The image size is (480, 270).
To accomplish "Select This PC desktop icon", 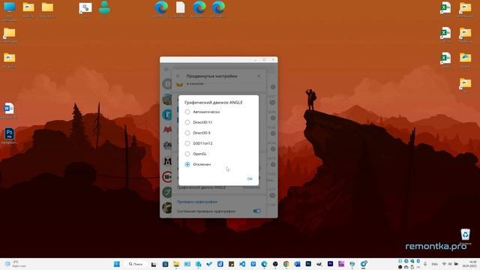I will [9, 11].
